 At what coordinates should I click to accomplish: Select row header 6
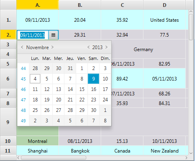click(8, 78)
